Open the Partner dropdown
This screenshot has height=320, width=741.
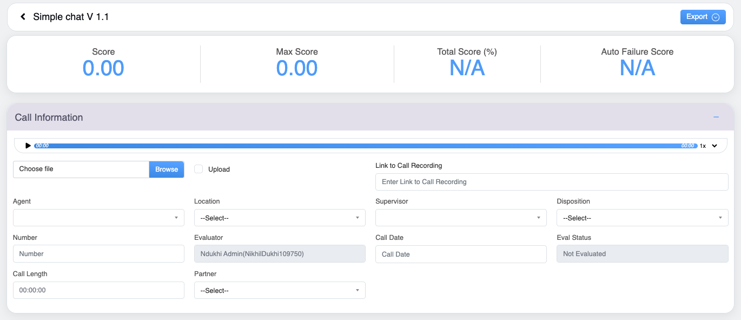tap(279, 290)
